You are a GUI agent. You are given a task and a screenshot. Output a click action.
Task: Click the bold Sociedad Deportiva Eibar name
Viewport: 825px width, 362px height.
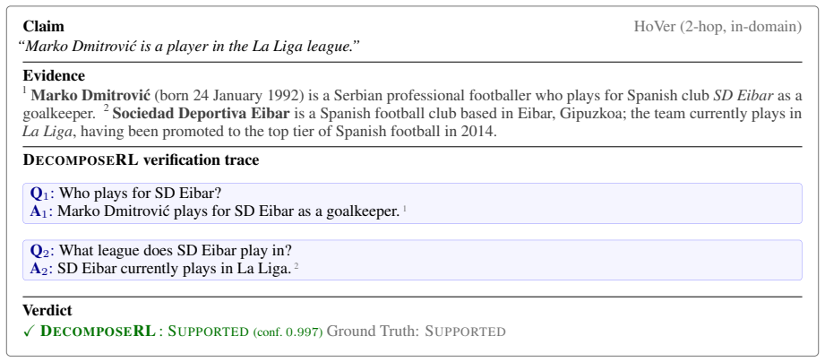click(x=201, y=114)
